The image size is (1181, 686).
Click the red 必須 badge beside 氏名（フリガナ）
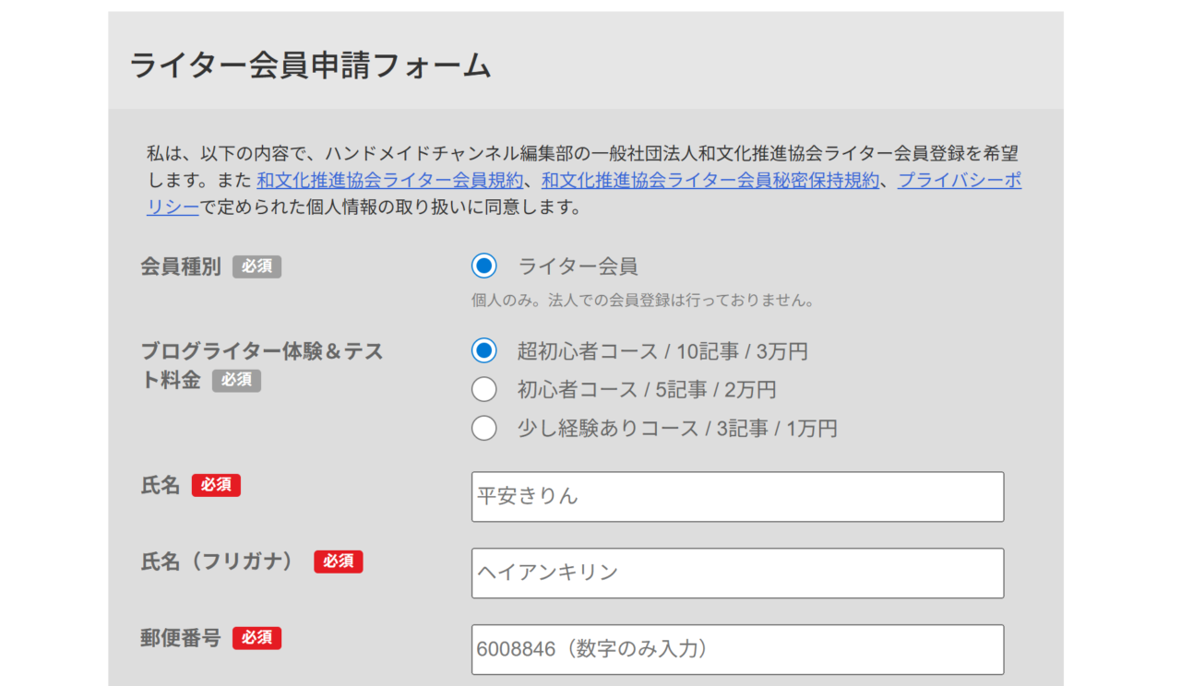coord(338,562)
